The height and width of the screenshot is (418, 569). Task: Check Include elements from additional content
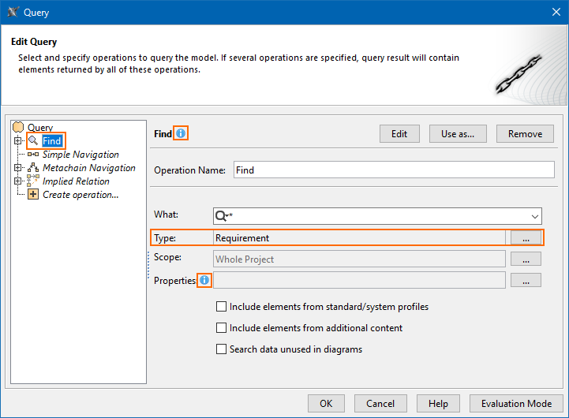[x=222, y=328]
